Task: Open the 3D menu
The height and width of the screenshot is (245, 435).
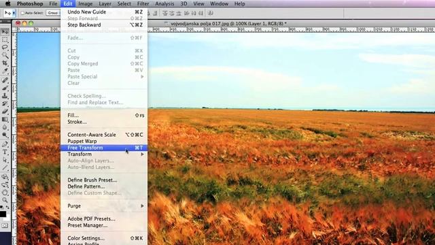Action: pyautogui.click(x=184, y=3)
